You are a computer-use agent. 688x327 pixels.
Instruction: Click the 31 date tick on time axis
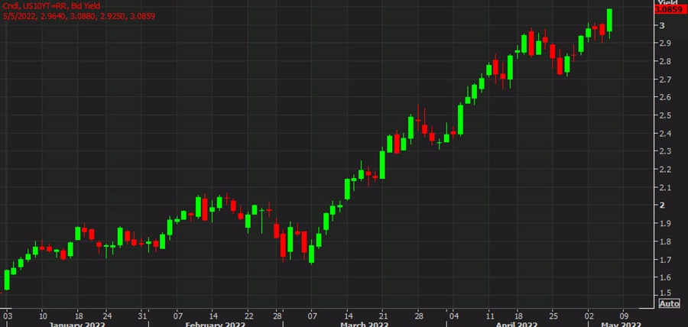coord(142,314)
